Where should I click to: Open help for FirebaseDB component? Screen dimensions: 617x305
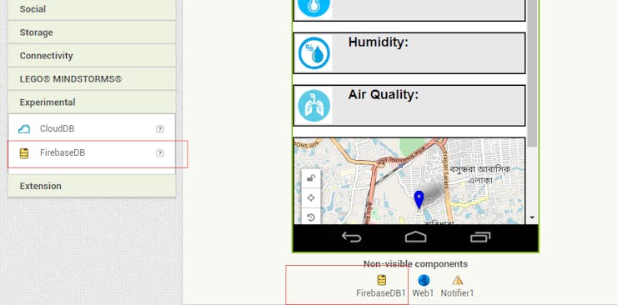tap(160, 153)
